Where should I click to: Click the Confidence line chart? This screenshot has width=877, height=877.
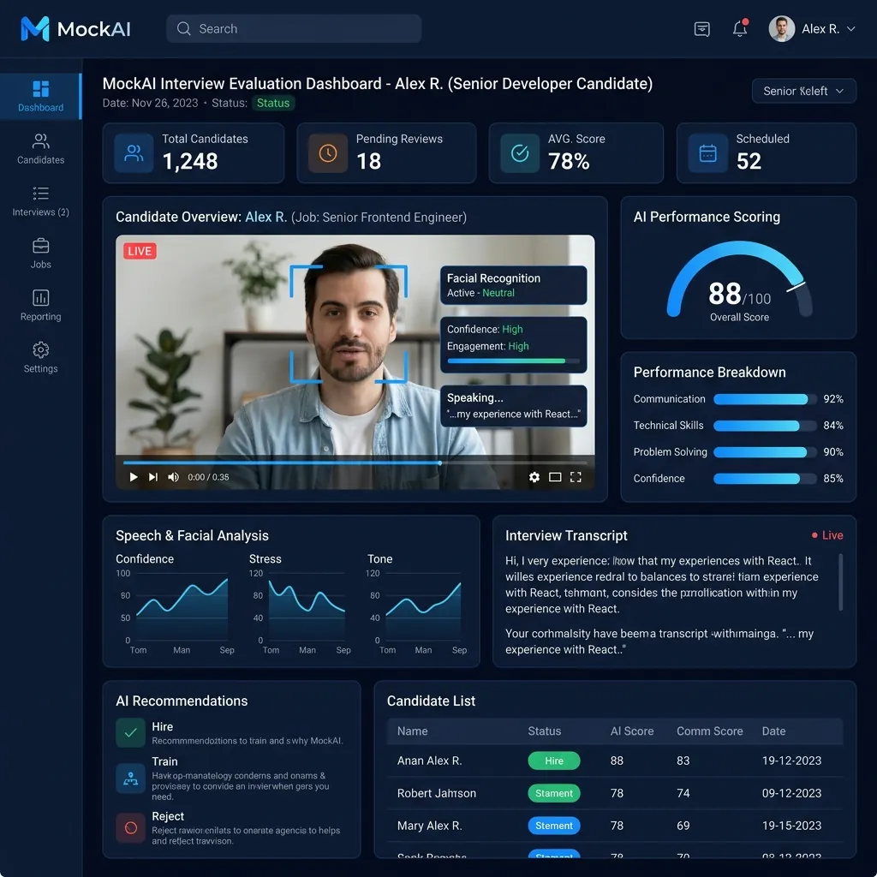pyautogui.click(x=182, y=608)
